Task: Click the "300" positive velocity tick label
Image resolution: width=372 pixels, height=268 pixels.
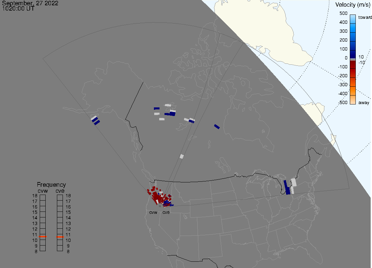Action: point(343,31)
